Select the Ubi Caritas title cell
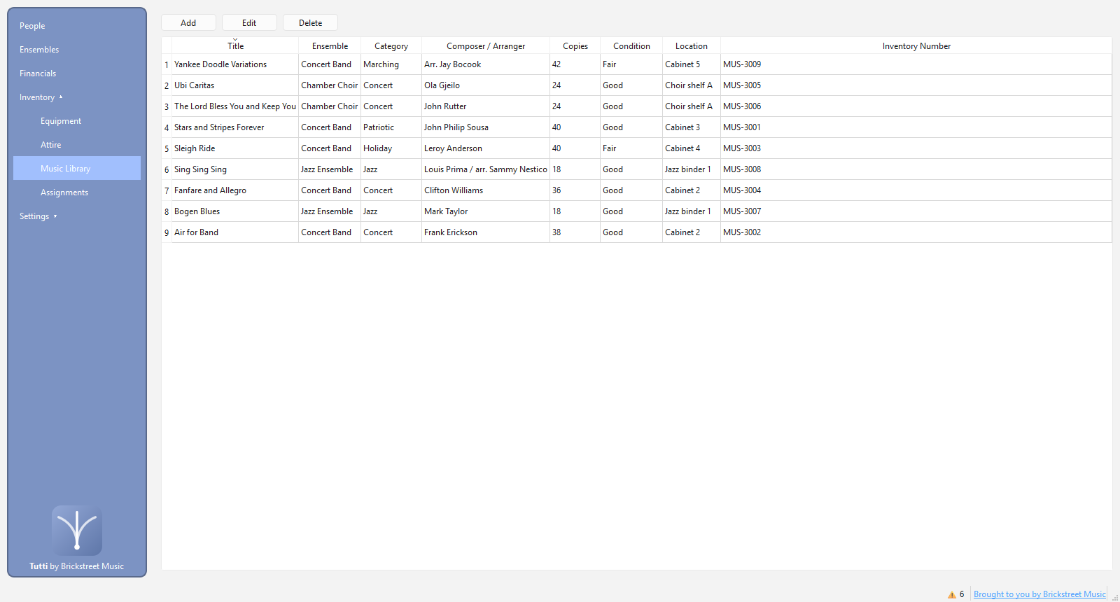This screenshot has height=602, width=1120. point(235,85)
